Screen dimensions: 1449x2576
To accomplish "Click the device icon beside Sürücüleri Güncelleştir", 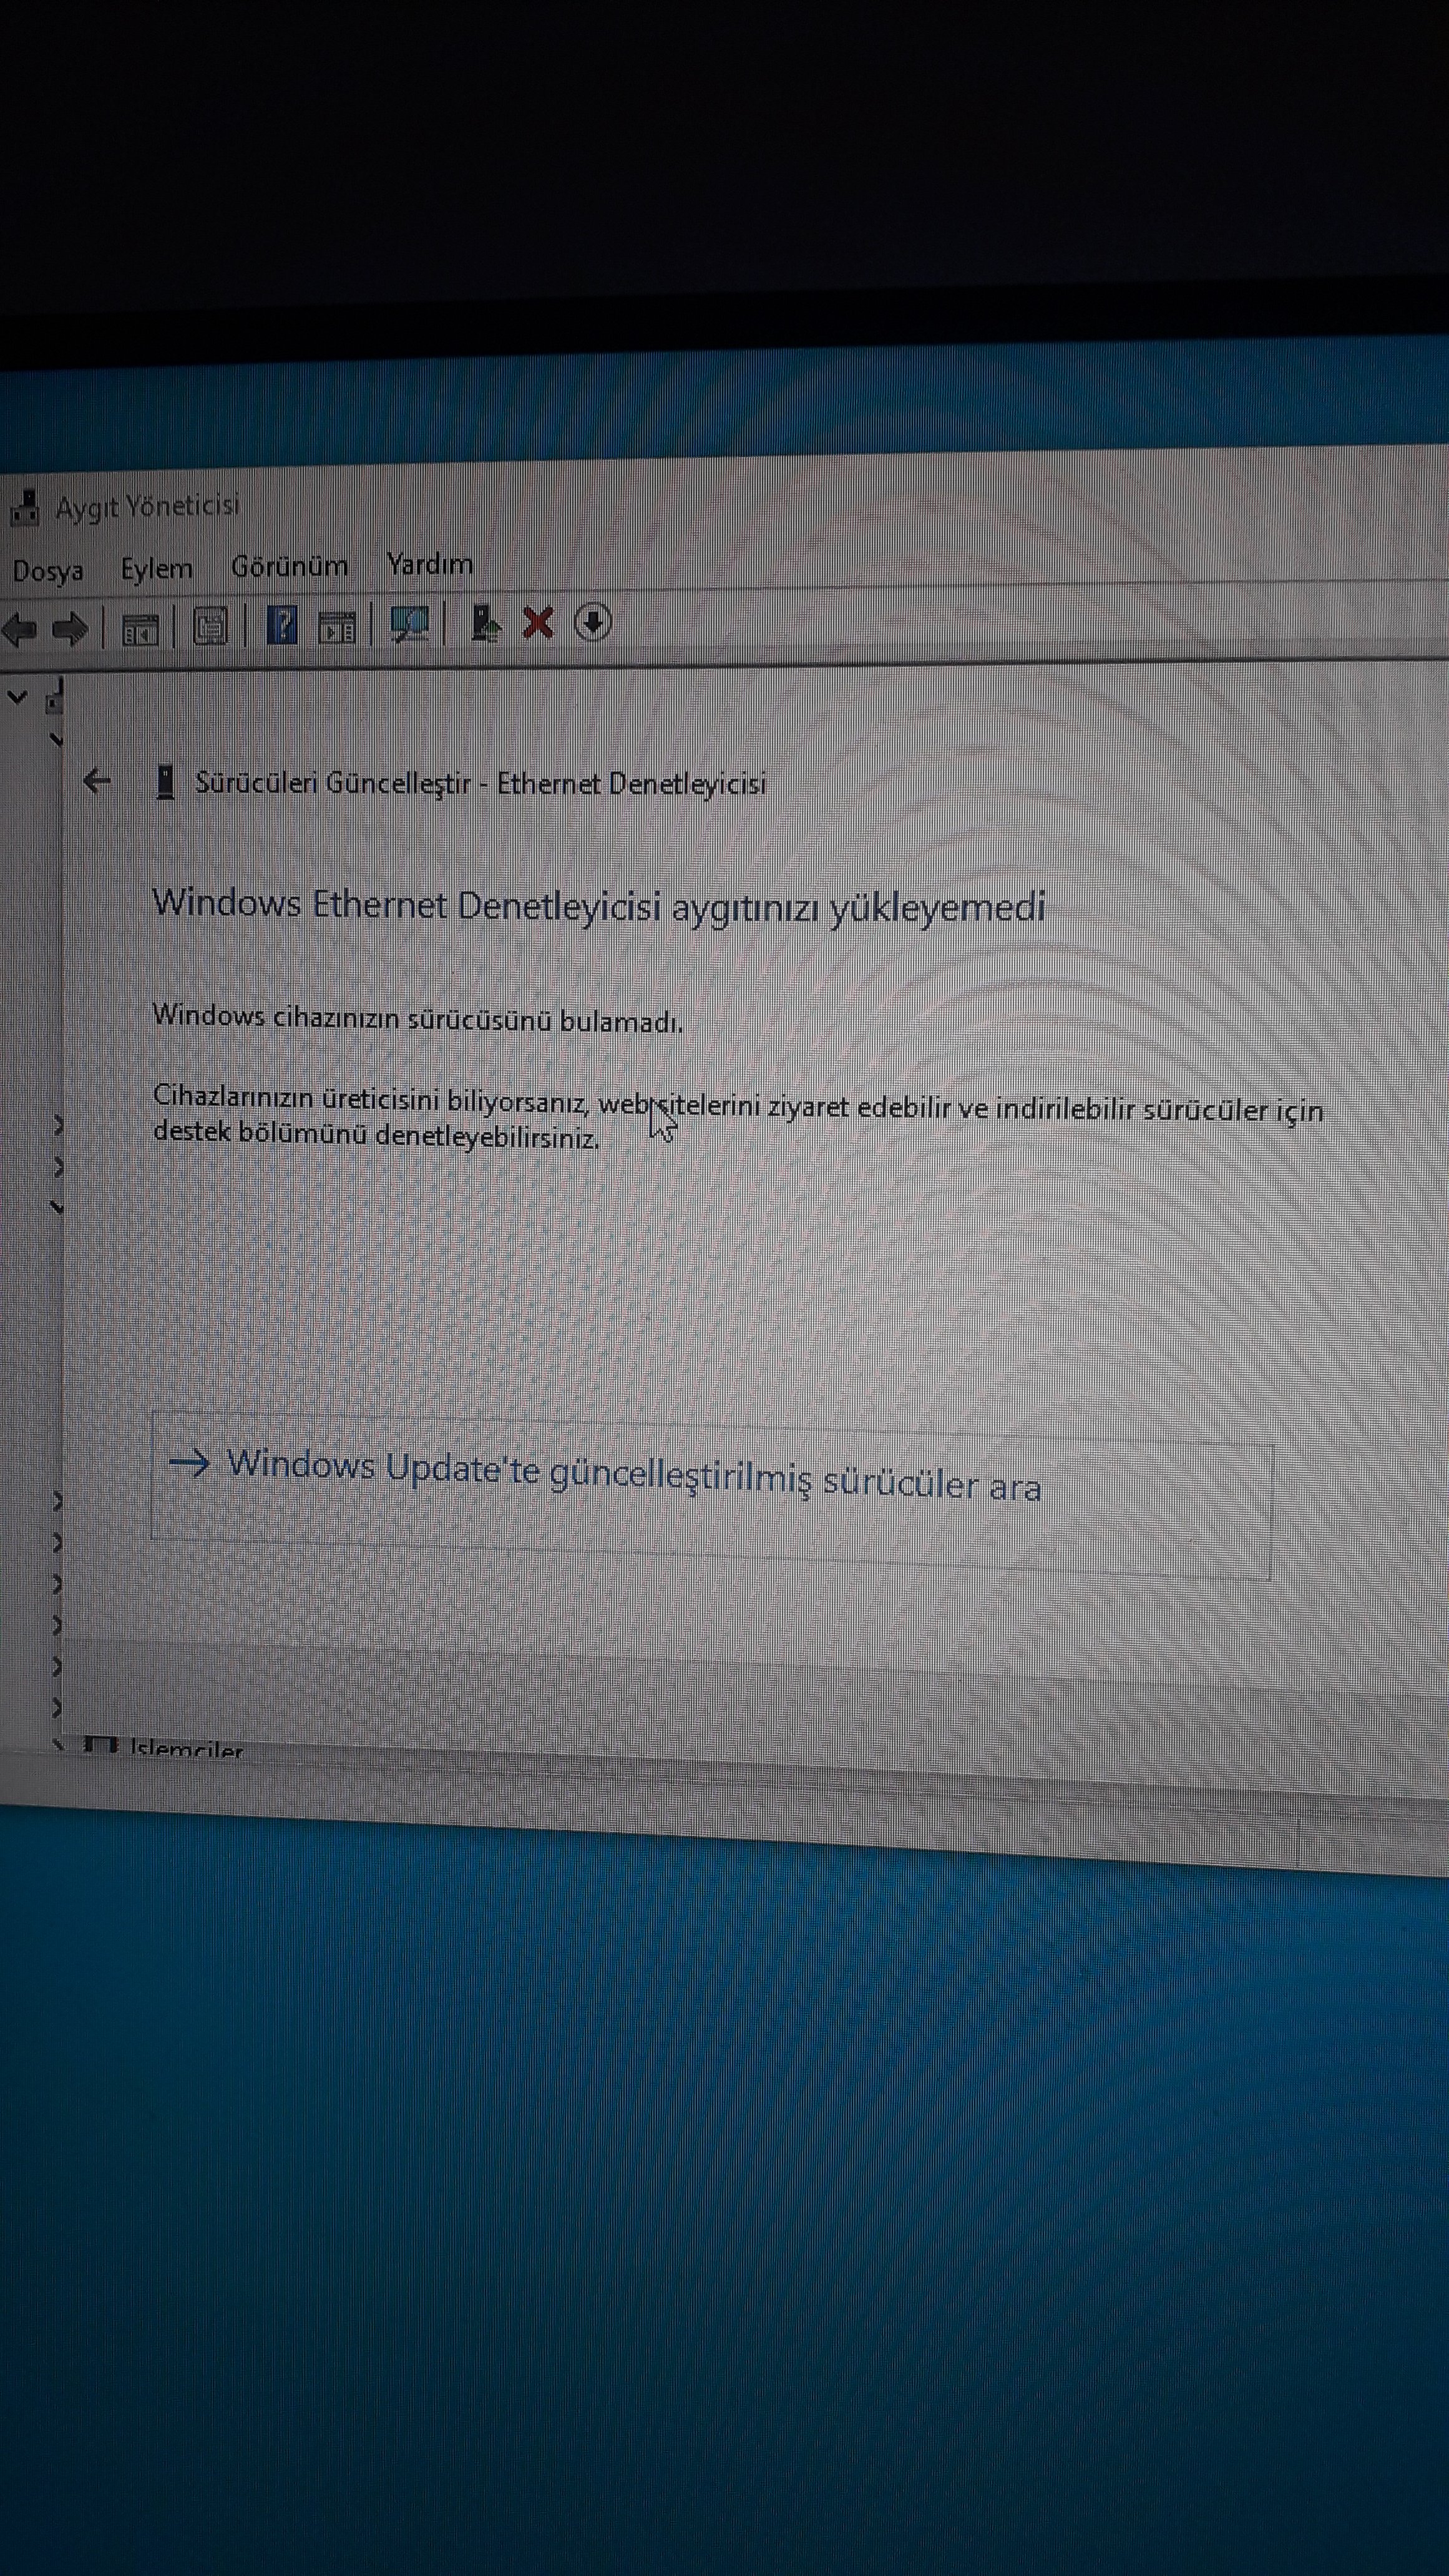I will click(166, 782).
